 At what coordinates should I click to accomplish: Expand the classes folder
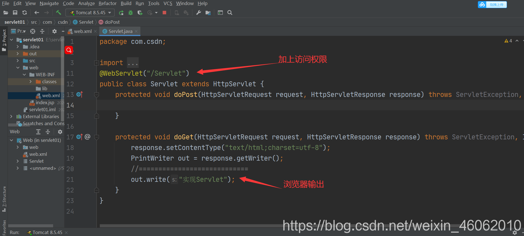click(30, 82)
